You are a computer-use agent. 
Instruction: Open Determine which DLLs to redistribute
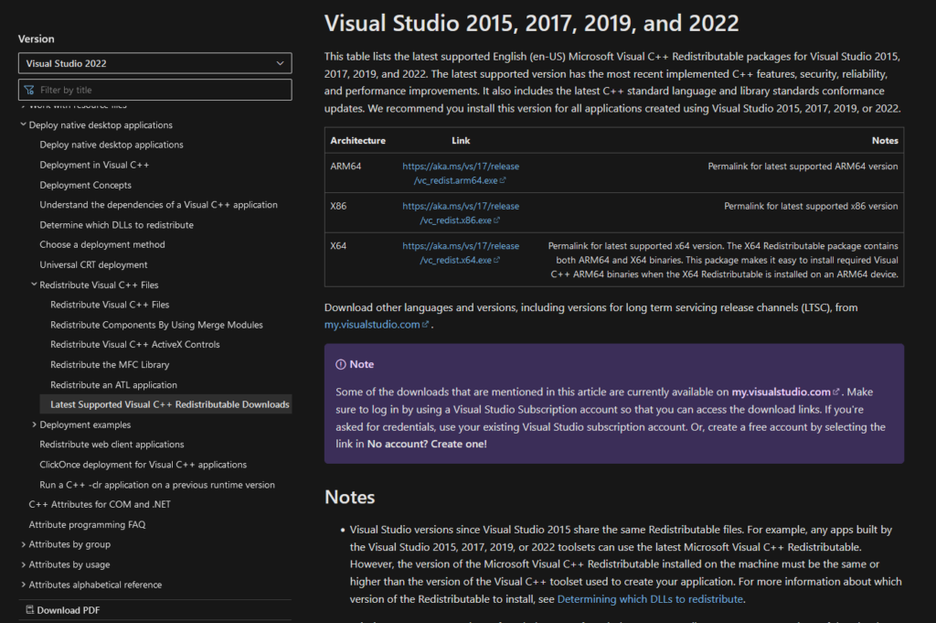click(116, 225)
